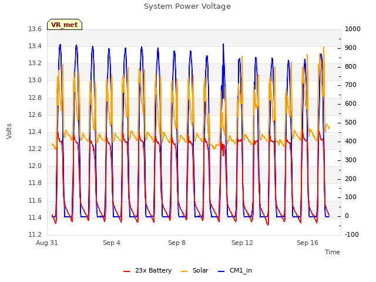Click the 12.0 left-axis value
This screenshot has height=282, width=376.
35,166
